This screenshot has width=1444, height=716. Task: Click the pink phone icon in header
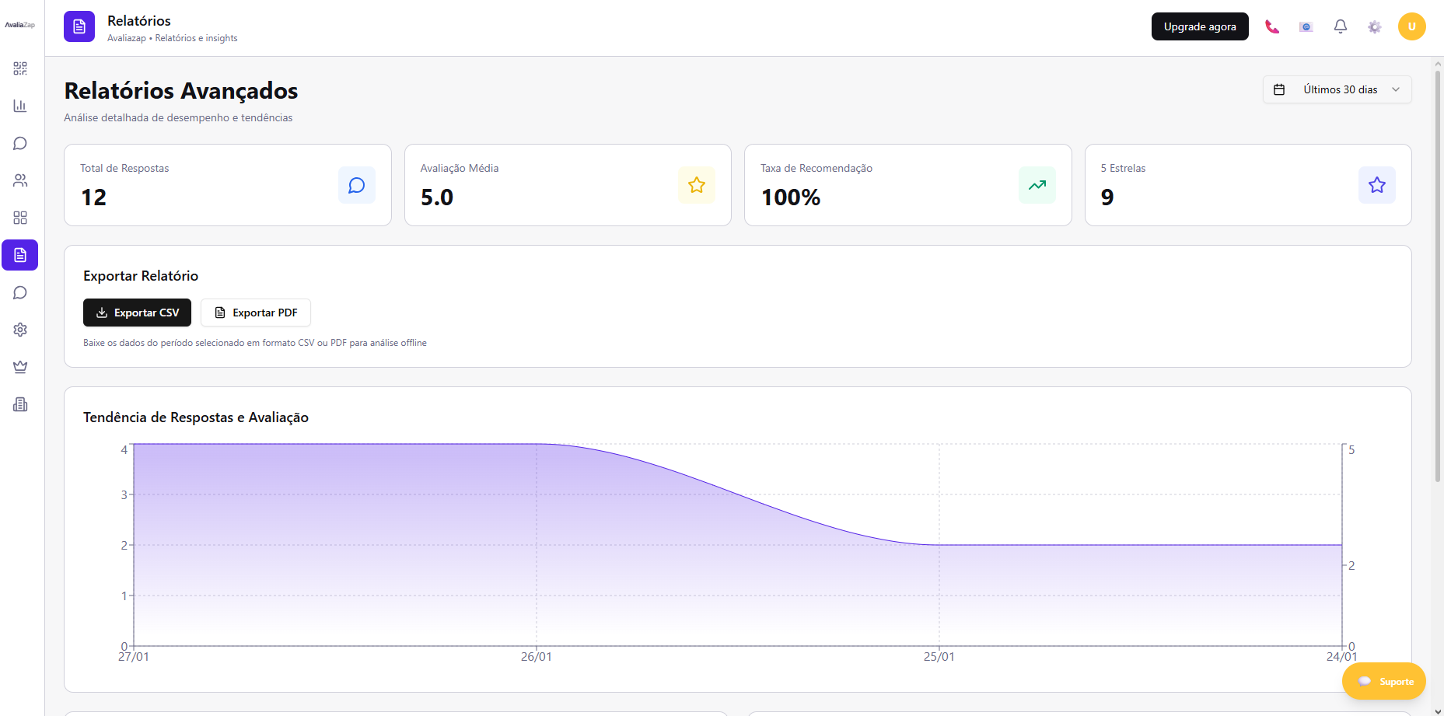(x=1272, y=26)
